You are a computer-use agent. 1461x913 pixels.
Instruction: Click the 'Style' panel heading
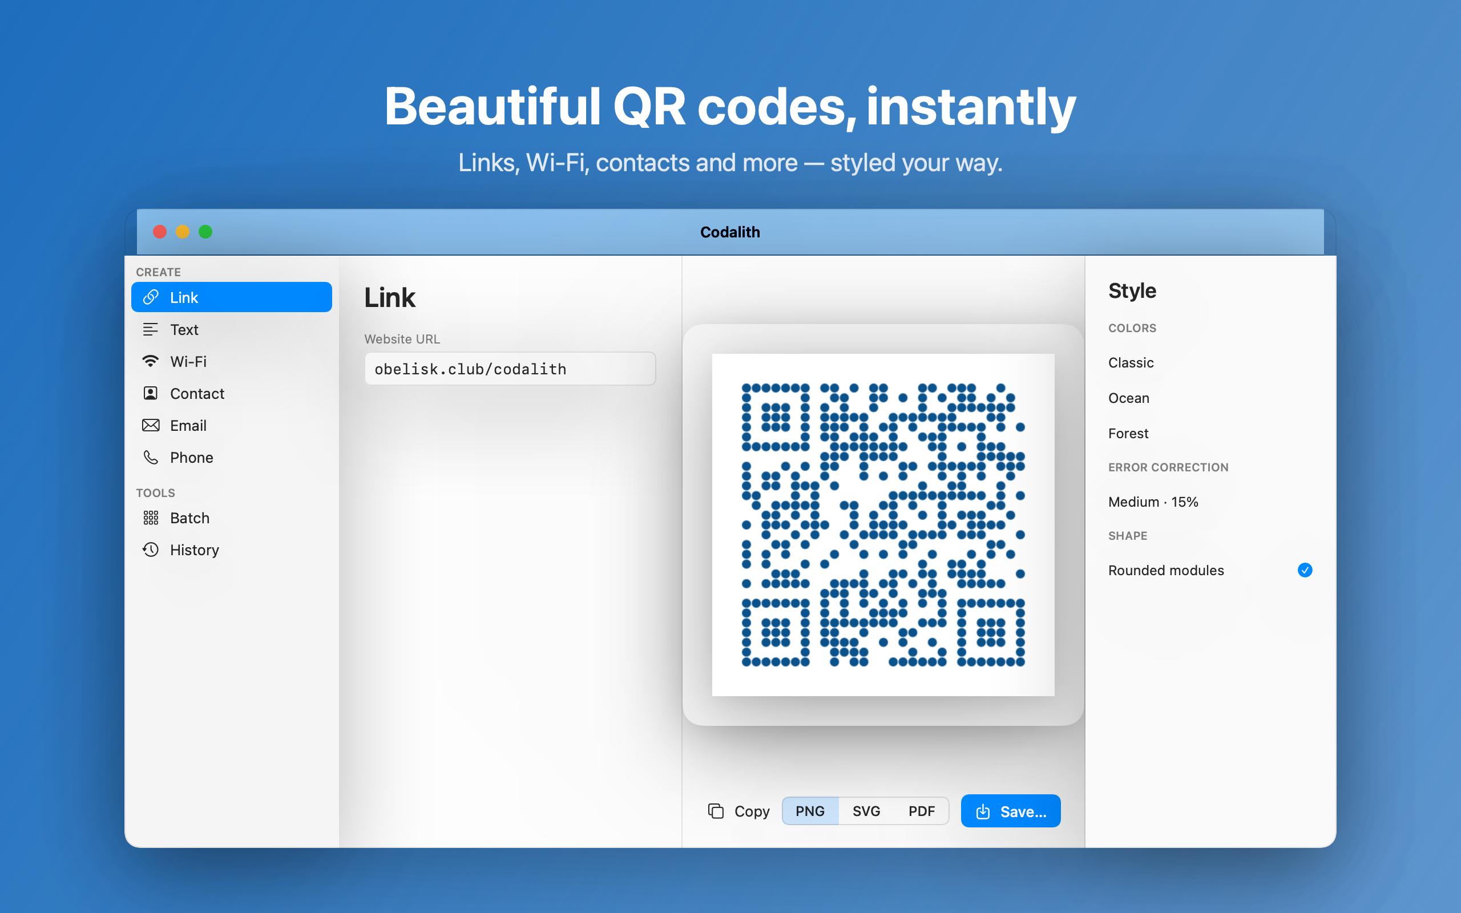[1132, 291]
